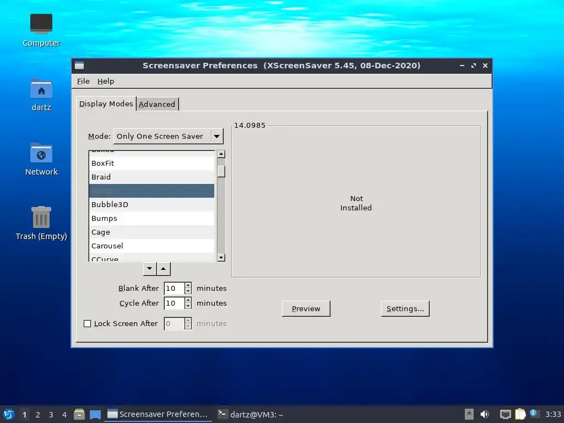Launch the file manager taskbar icon

(79, 414)
